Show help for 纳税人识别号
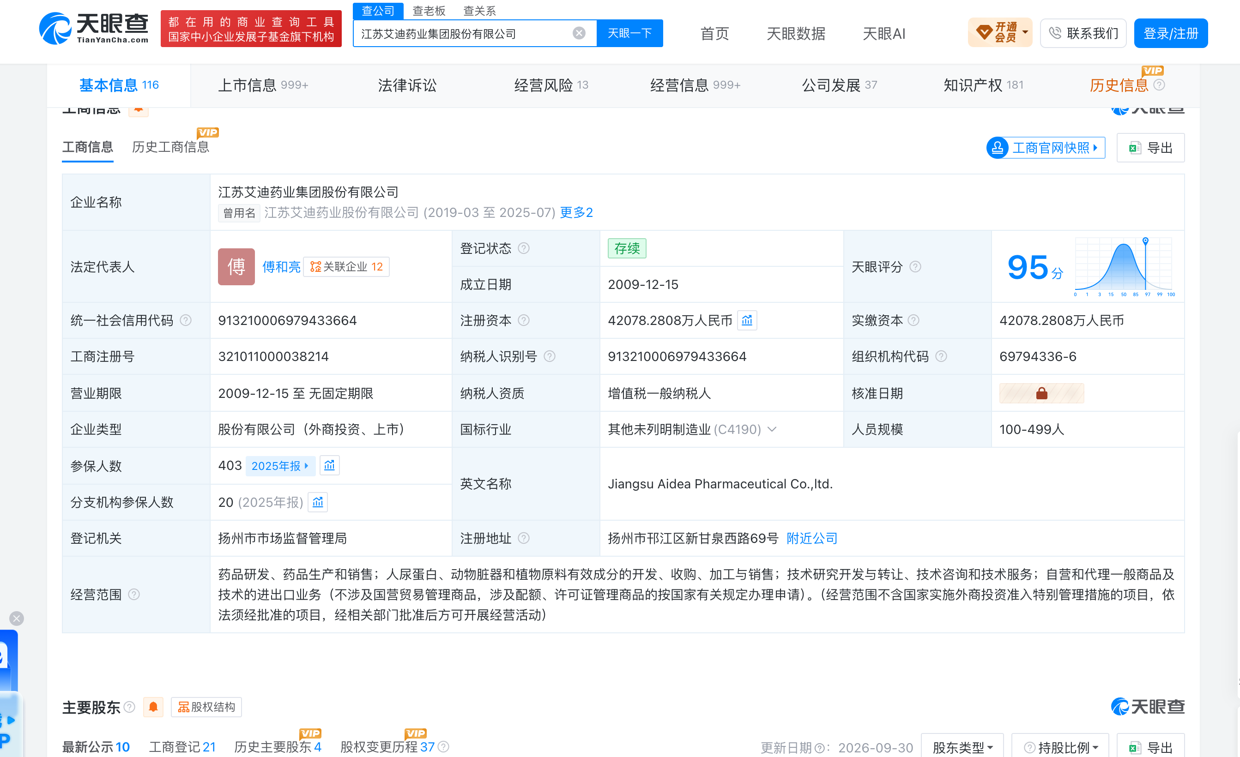The height and width of the screenshot is (757, 1240). pos(550,357)
